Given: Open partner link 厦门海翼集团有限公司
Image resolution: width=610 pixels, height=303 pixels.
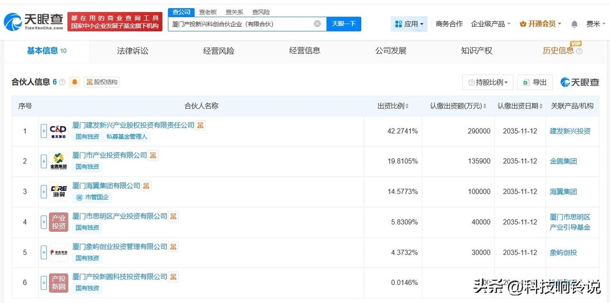Looking at the screenshot, I should (106, 186).
